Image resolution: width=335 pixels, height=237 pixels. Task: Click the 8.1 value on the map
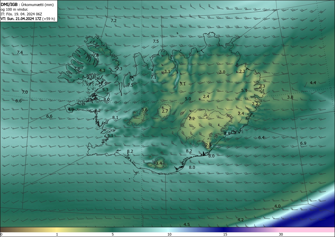[x=115, y=117]
